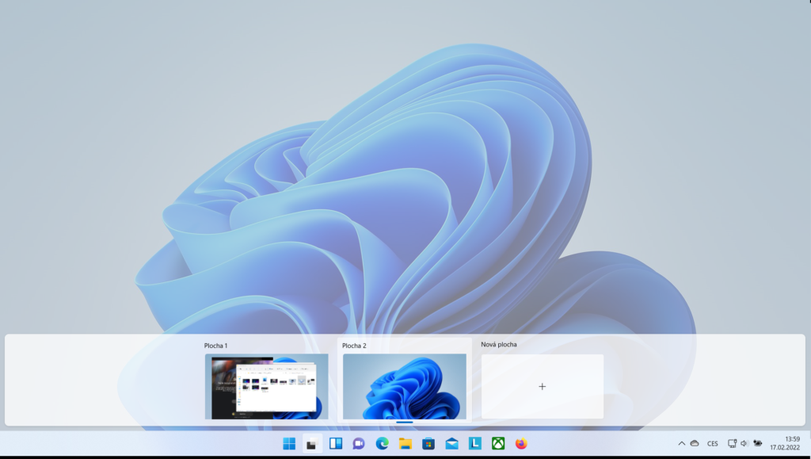Open Microsoft Edge from the taskbar

point(382,443)
